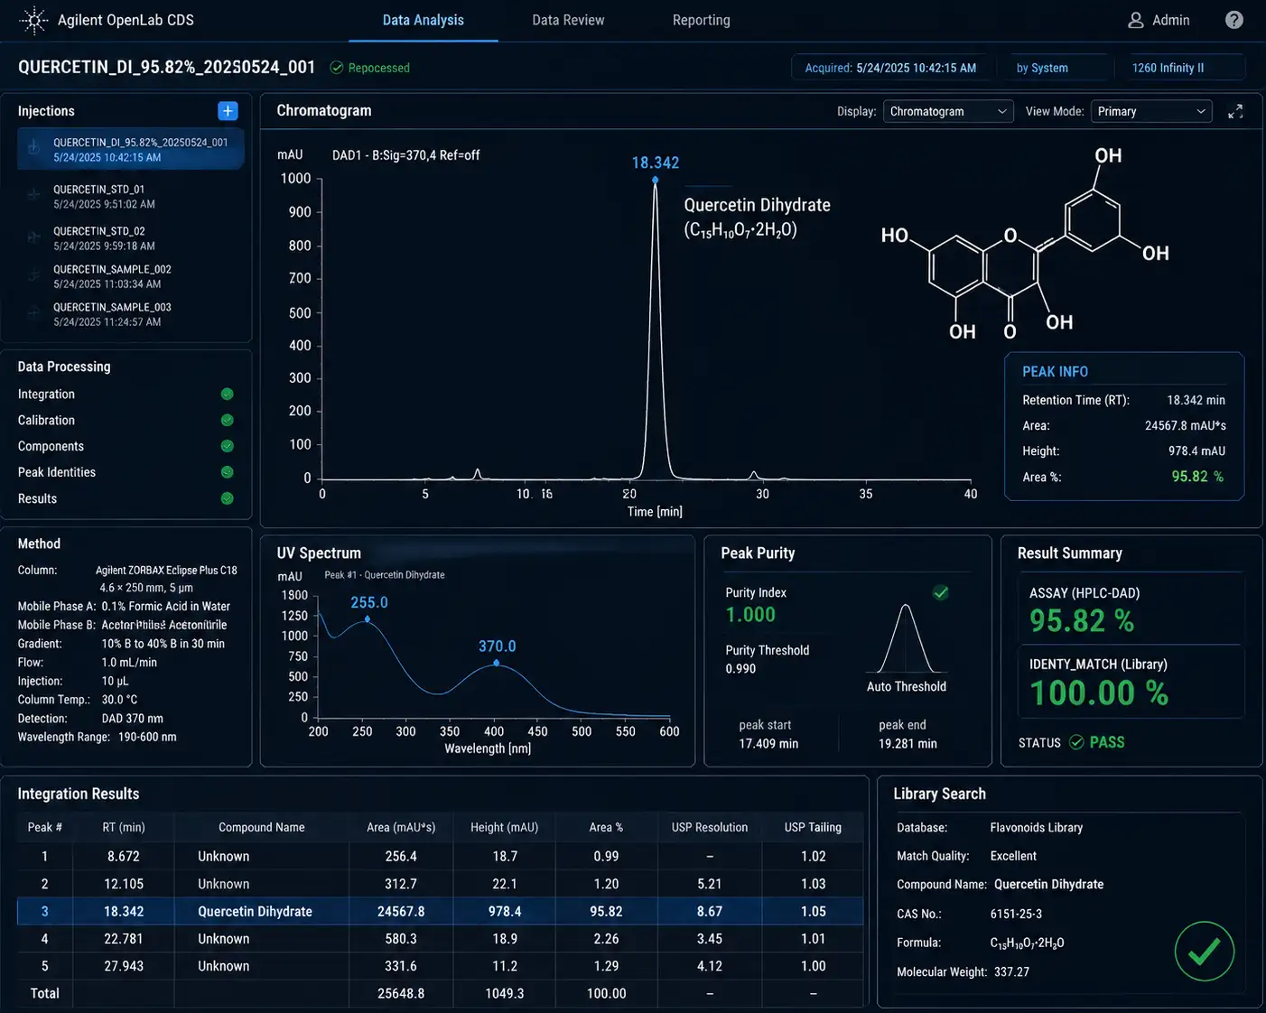This screenshot has width=1266, height=1013.
Task: Click the selected injection's icon QUERCETIN_DI_95.82%
Action: click(x=34, y=148)
